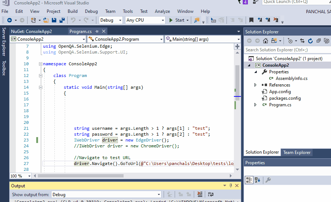
Task: Click Collapse All icon in Solution Explorer
Action: click(318, 41)
